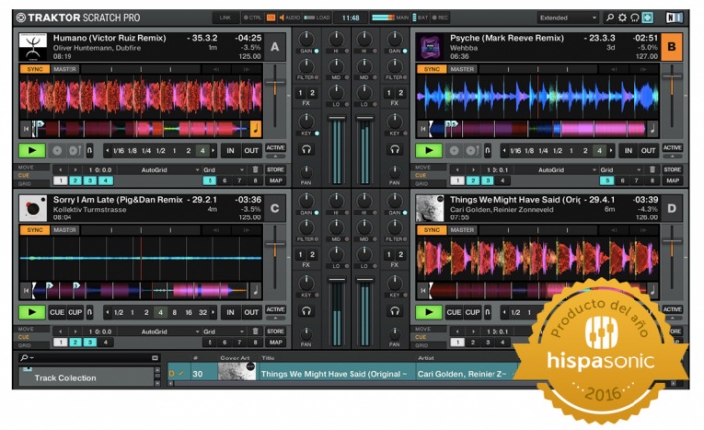This screenshot has width=704, height=430.
Task: Select MOVE tab on Deck A
Action: pyautogui.click(x=26, y=167)
